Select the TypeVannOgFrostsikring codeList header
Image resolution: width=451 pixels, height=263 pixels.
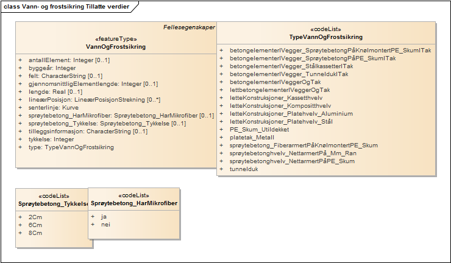325,37
